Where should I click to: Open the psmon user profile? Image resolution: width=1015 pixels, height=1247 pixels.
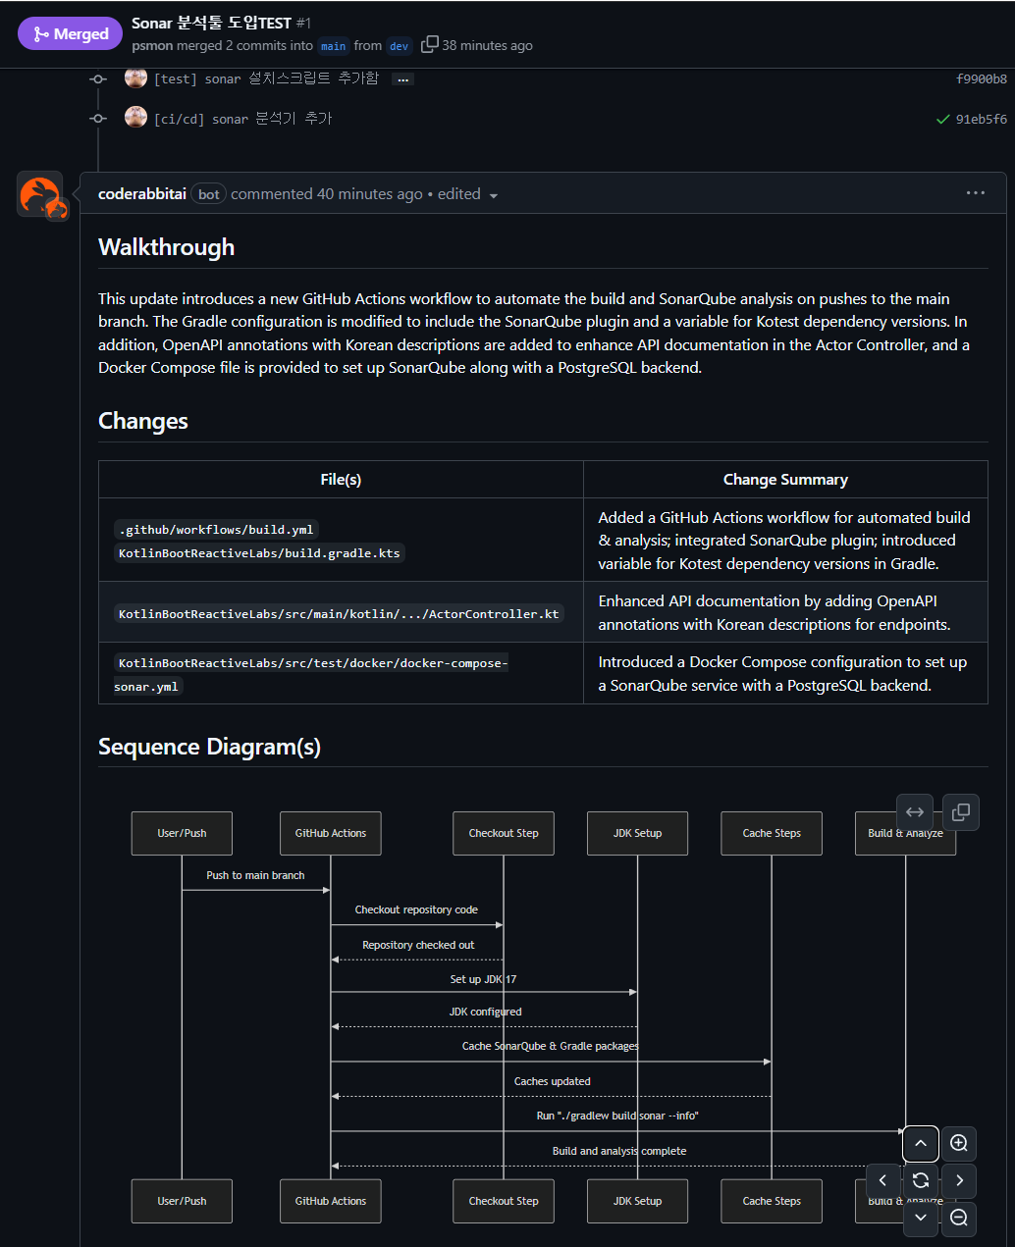pos(151,46)
